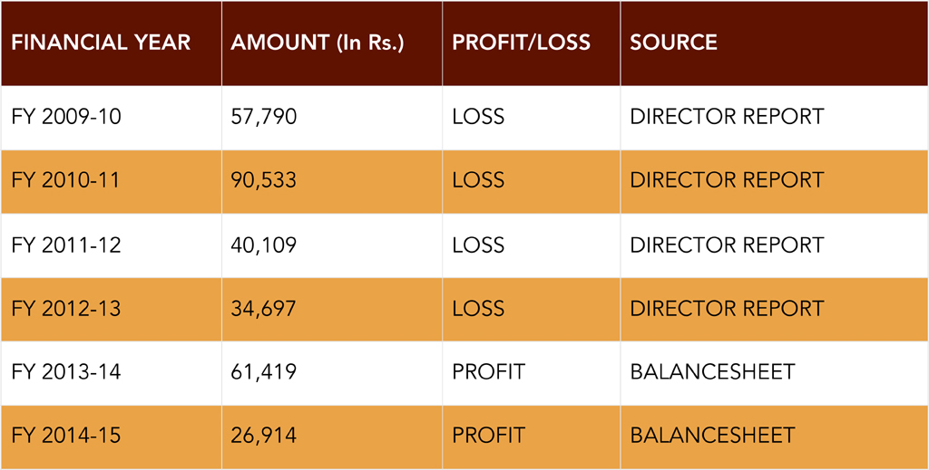Click BALANCESHEET in the FY 2014-15 row
The width and height of the screenshot is (929, 470).
712,435
